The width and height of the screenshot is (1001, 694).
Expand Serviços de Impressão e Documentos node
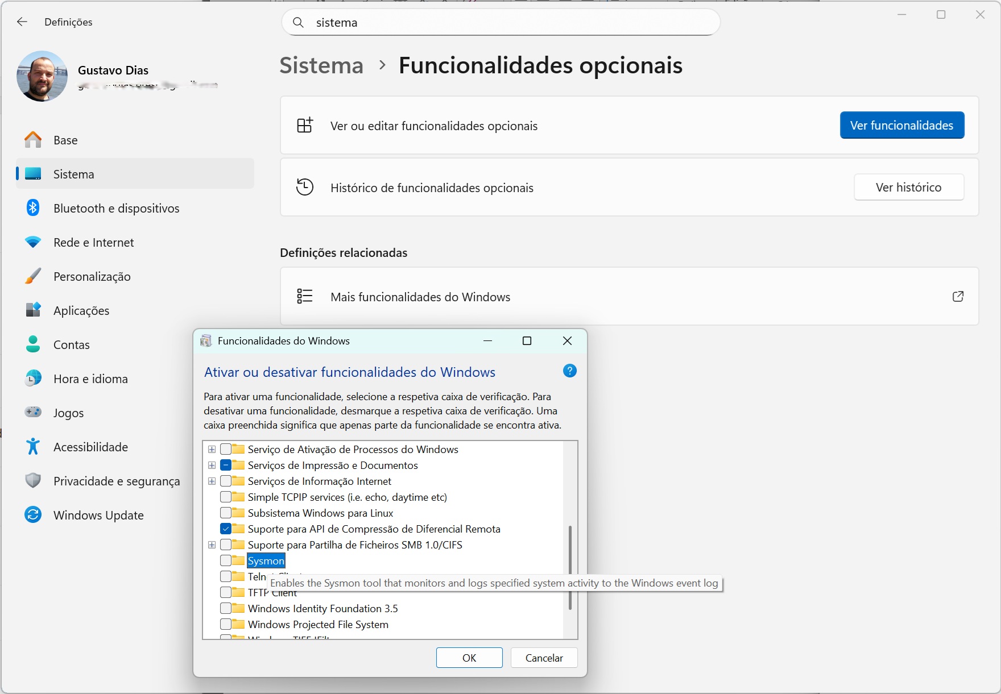(x=212, y=466)
